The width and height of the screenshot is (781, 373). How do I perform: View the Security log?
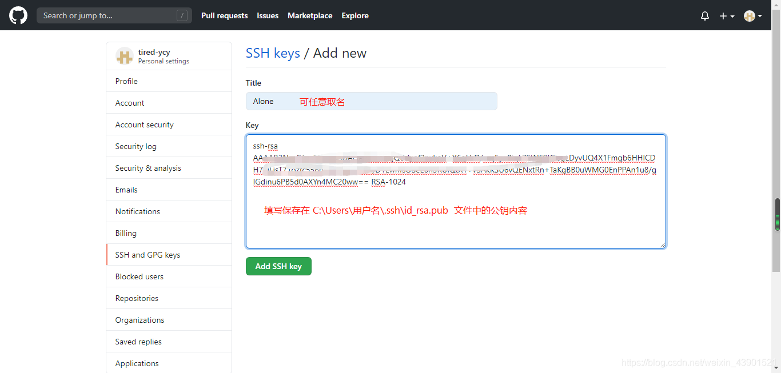pos(169,146)
